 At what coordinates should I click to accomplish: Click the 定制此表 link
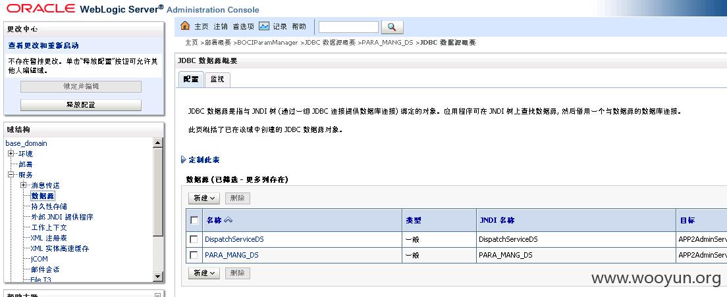(x=204, y=160)
